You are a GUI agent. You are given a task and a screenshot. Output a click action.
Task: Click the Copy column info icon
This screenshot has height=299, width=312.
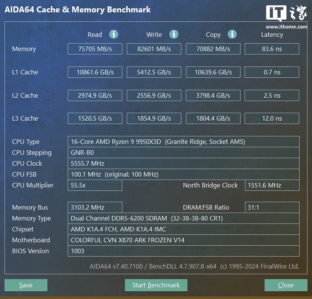232,34
